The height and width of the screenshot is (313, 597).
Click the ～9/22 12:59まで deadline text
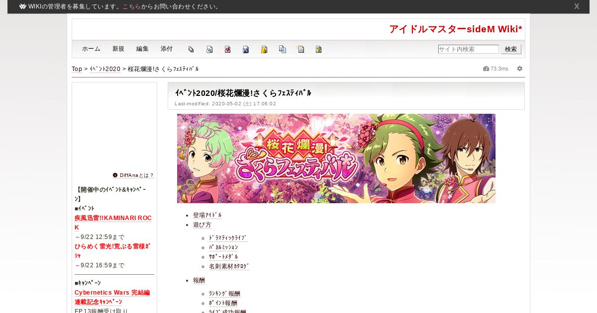tap(99, 237)
